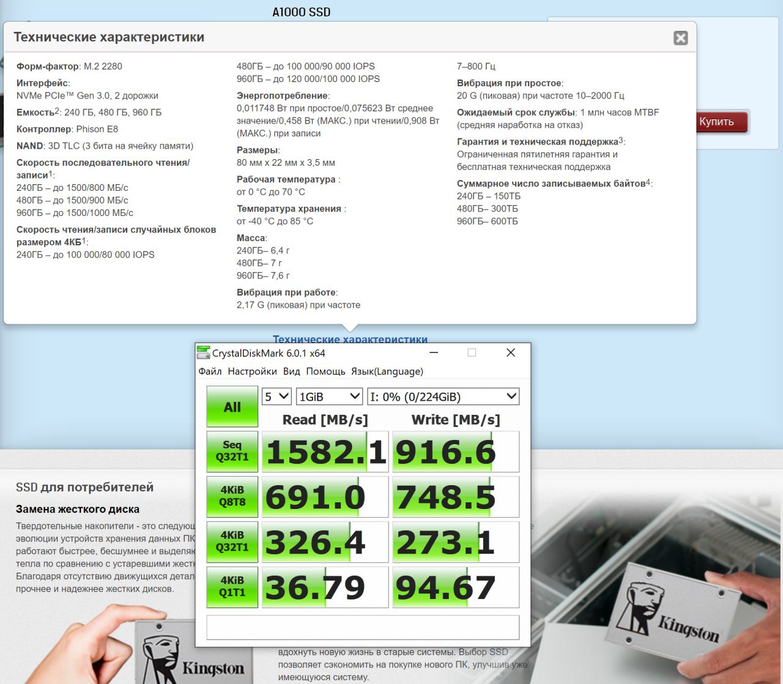Click the NAND: 3D TLC specification line

click(x=105, y=146)
